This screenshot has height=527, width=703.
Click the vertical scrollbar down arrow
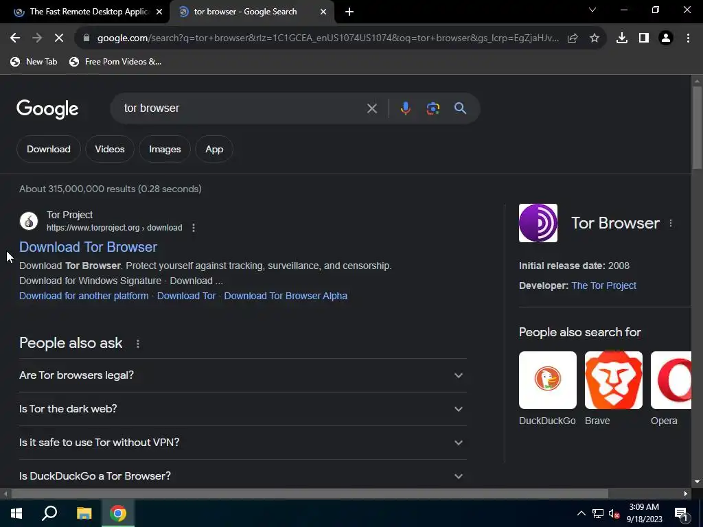click(x=697, y=482)
